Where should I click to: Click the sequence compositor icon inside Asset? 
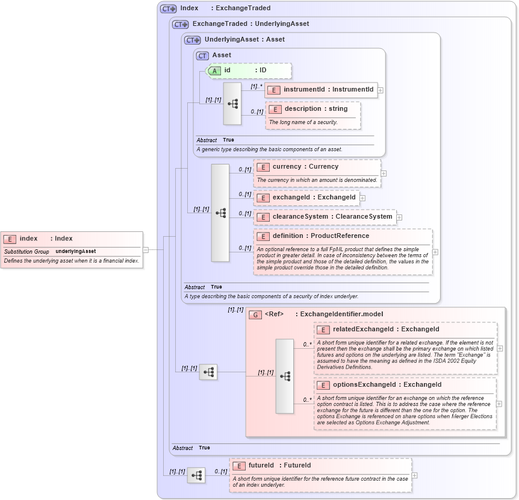(x=232, y=103)
